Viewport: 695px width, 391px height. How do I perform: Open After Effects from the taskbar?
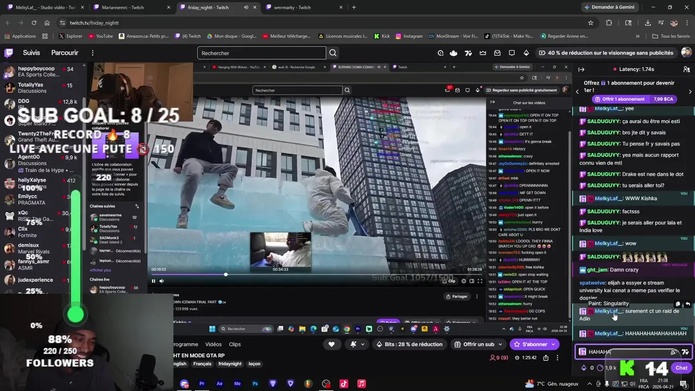[219, 383]
